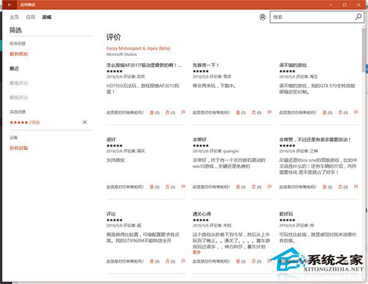Flag the 非常好 review by guangjin
Screen dimensions: 368x284
tap(269, 186)
